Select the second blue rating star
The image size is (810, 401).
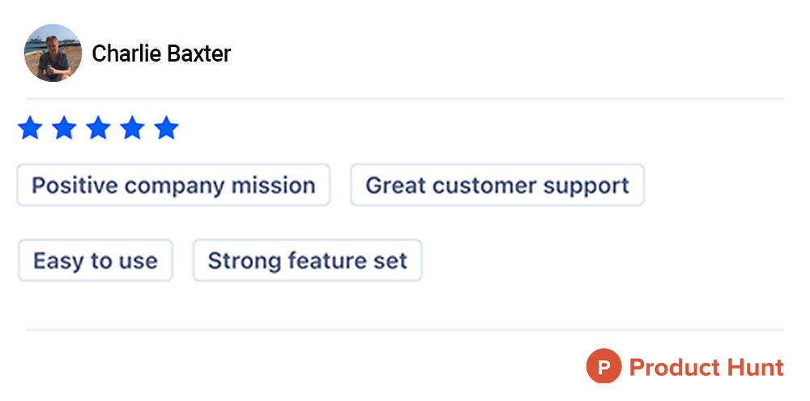[x=64, y=128]
